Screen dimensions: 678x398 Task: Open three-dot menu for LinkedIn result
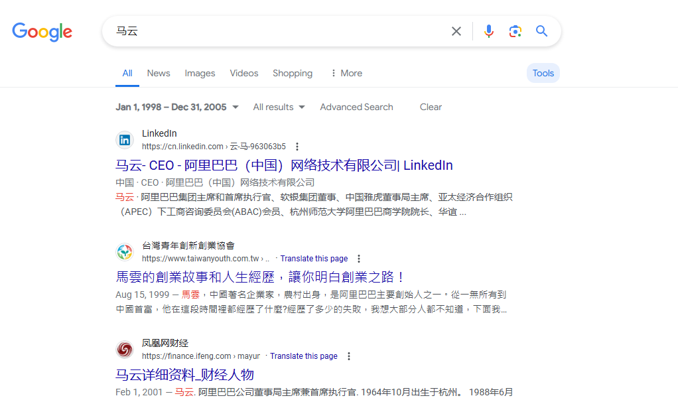(297, 147)
